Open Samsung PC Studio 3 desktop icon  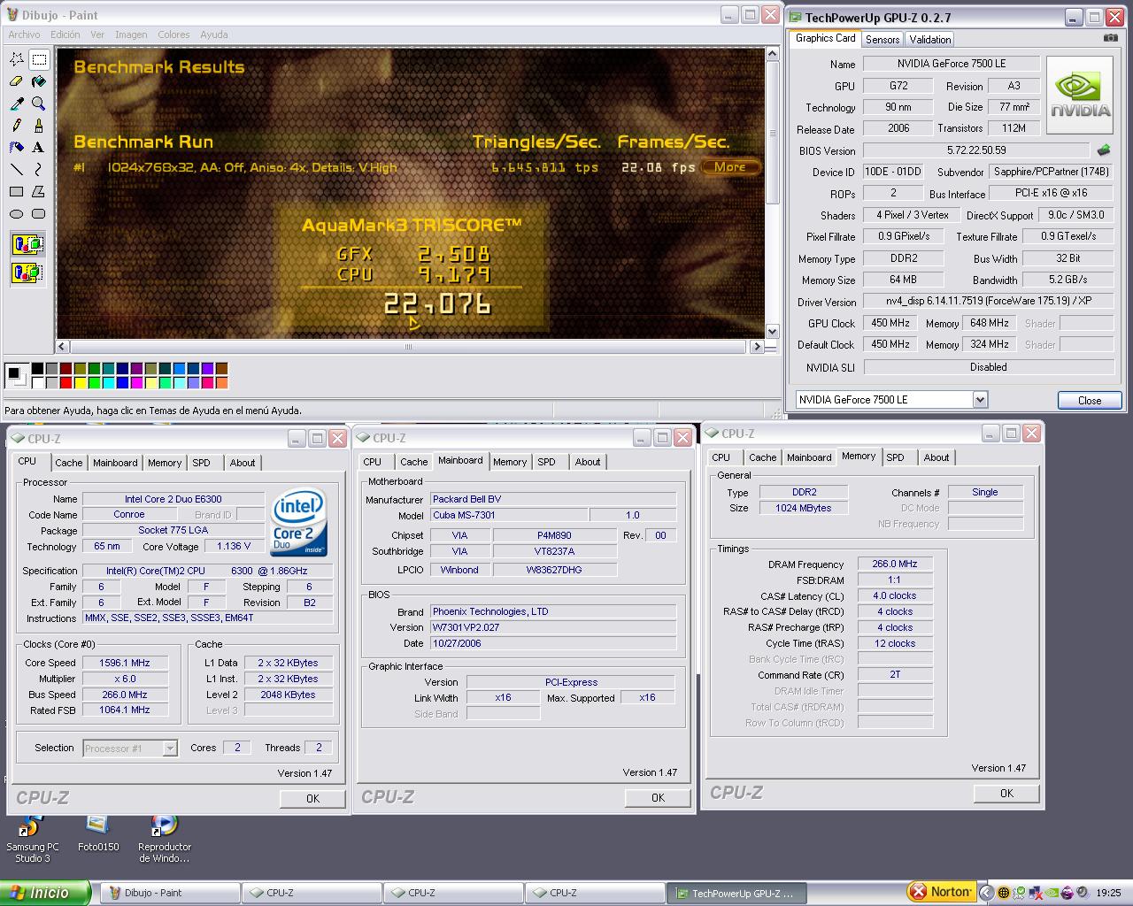[33, 839]
